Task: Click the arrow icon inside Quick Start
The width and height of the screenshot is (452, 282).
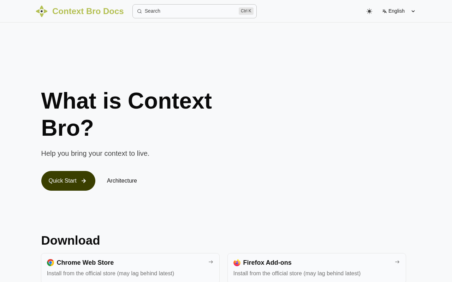Action: click(x=84, y=181)
